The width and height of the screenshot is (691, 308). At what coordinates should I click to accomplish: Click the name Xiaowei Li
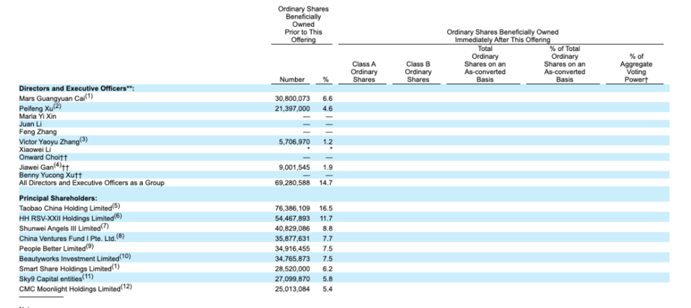click(x=35, y=149)
